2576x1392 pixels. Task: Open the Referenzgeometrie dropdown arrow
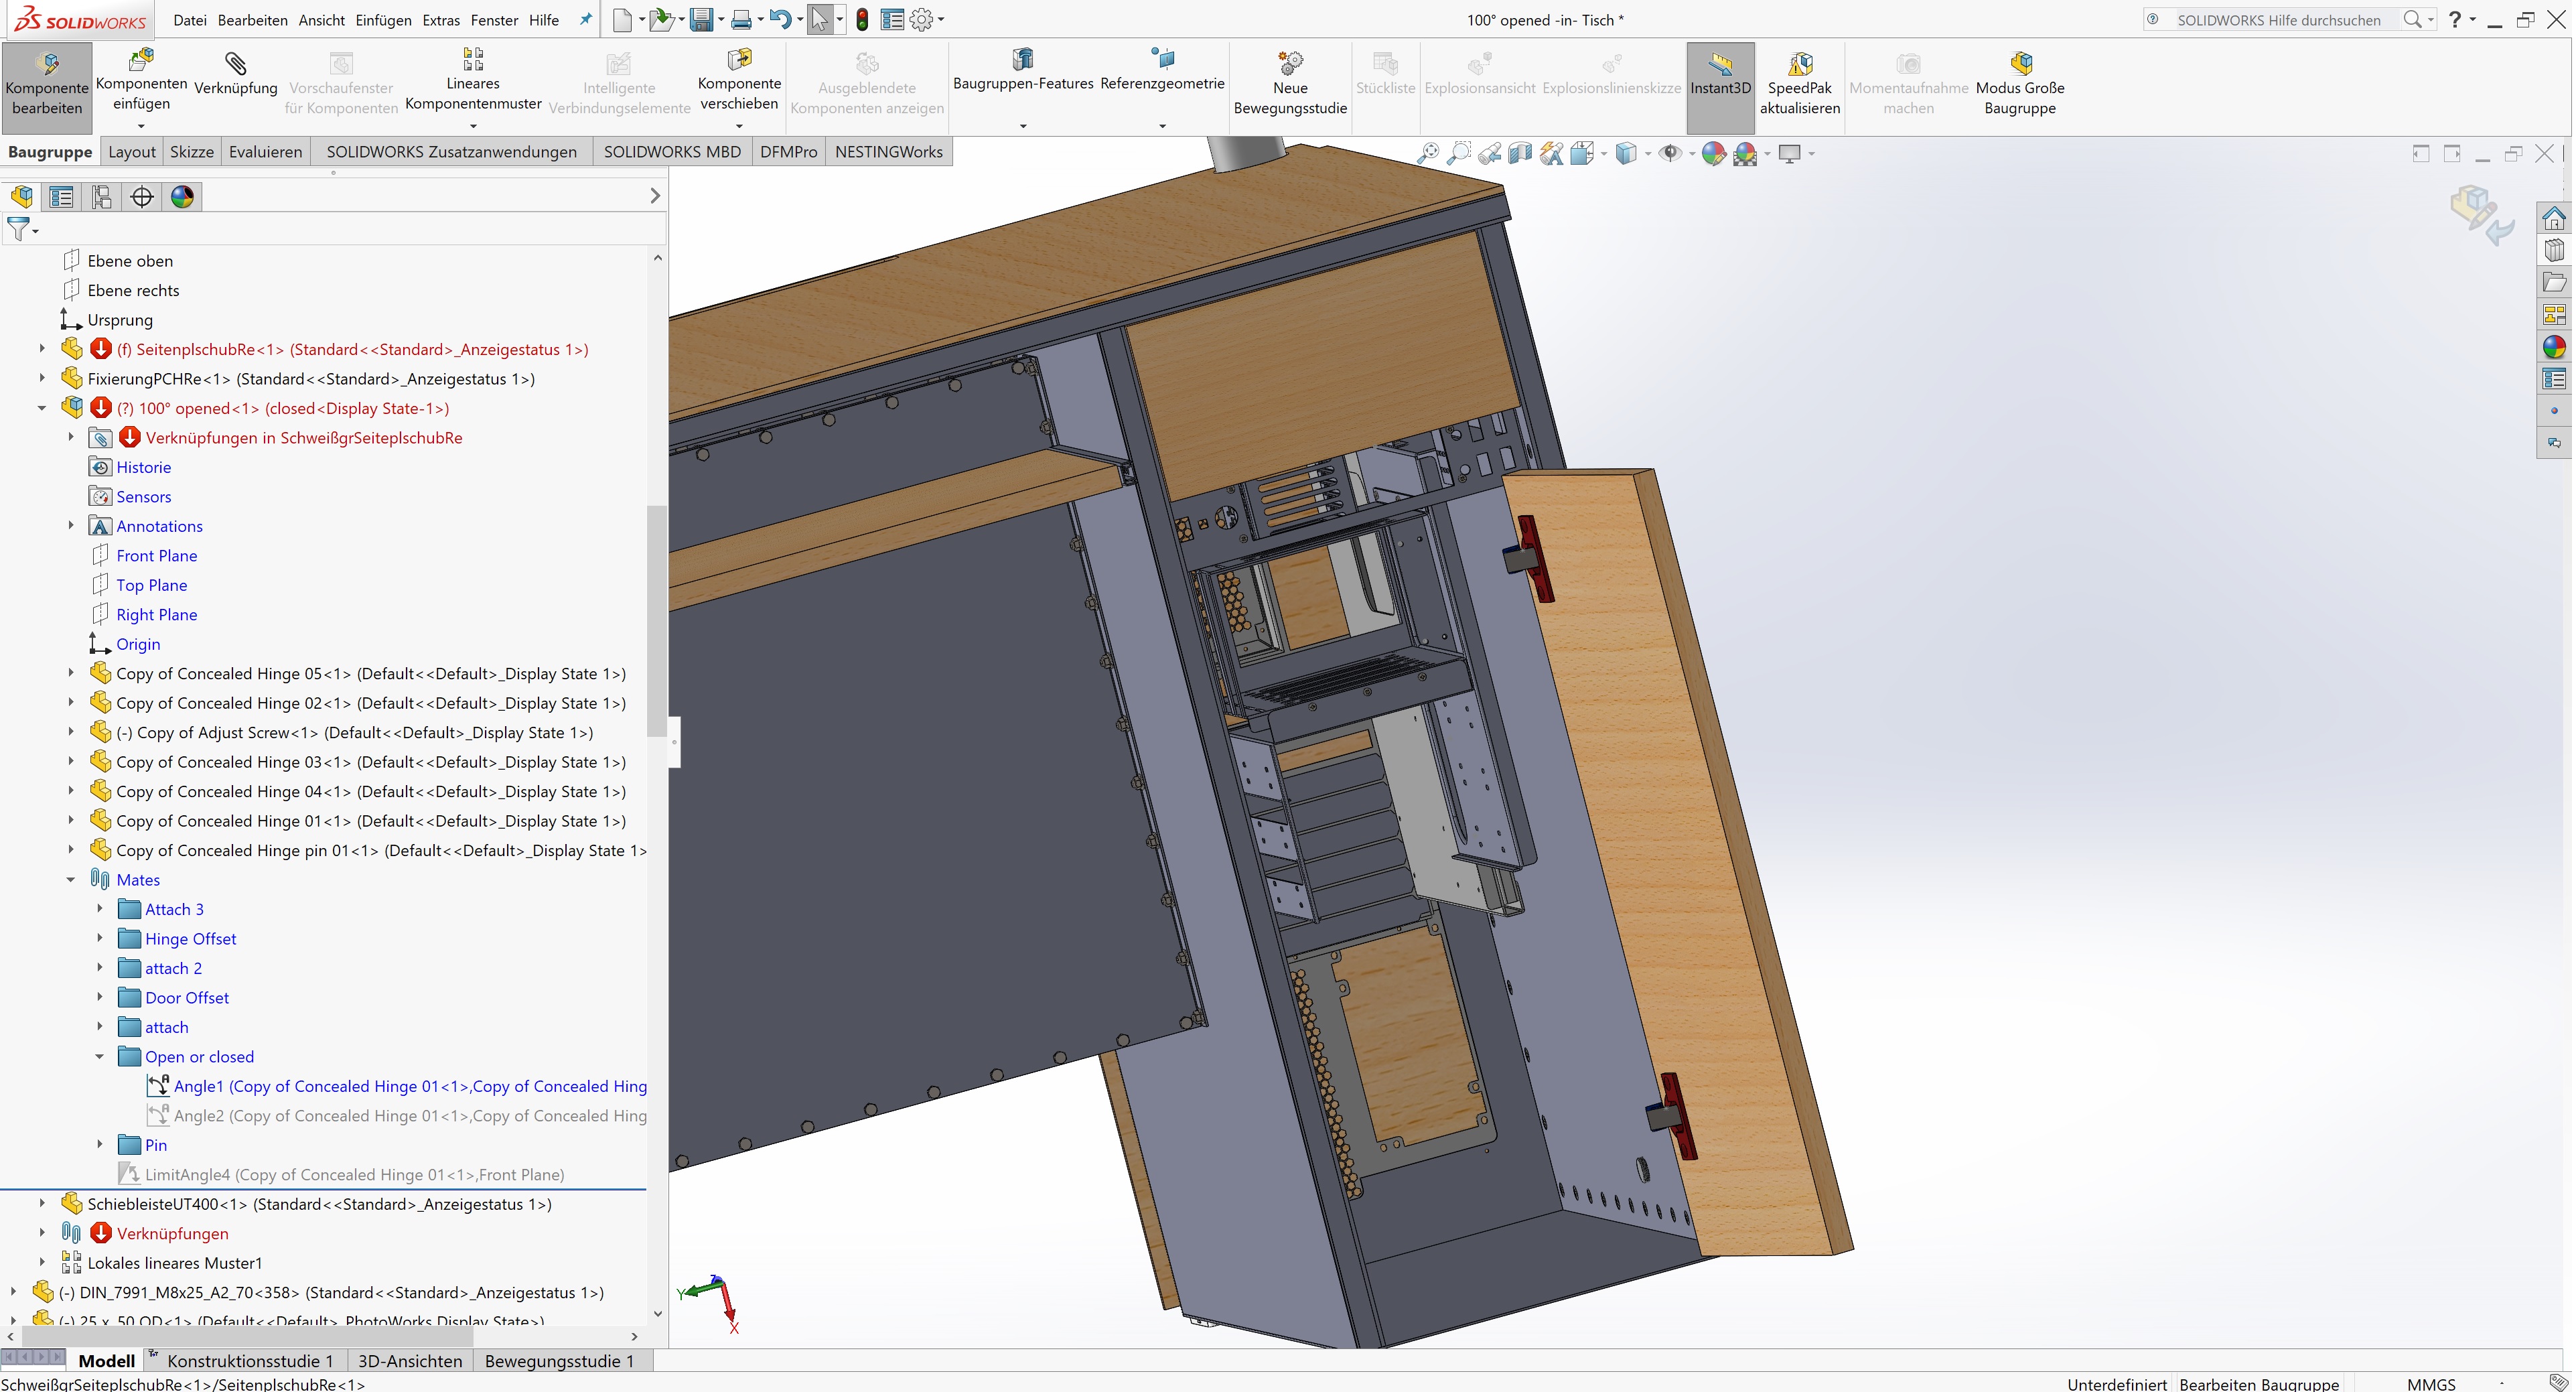click(1162, 126)
